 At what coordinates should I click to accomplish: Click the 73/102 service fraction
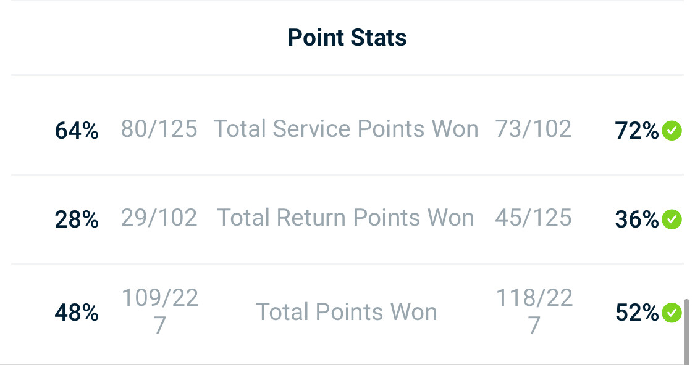click(533, 129)
